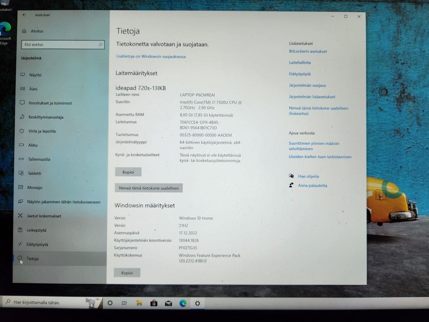Open Nimeä tämä tietokone uudelleen (lisäasetus) link
The height and width of the screenshot is (322, 429).
pyautogui.click(x=319, y=111)
